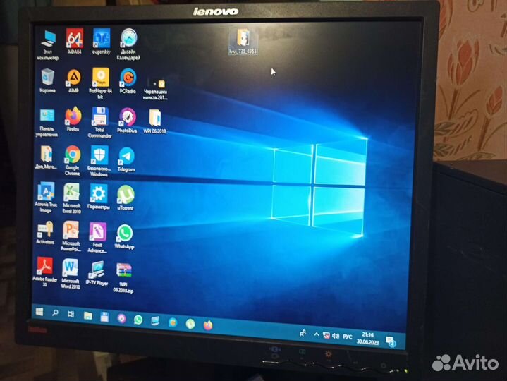Image resolution: width=507 pixels, height=381 pixels.
Task: Select the Acronis True Image shortcut
Action: pos(46,198)
